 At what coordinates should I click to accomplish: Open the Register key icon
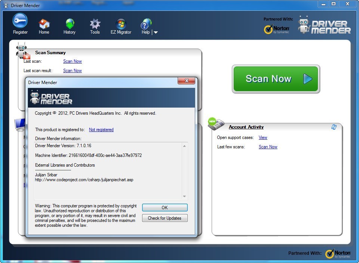tap(20, 21)
